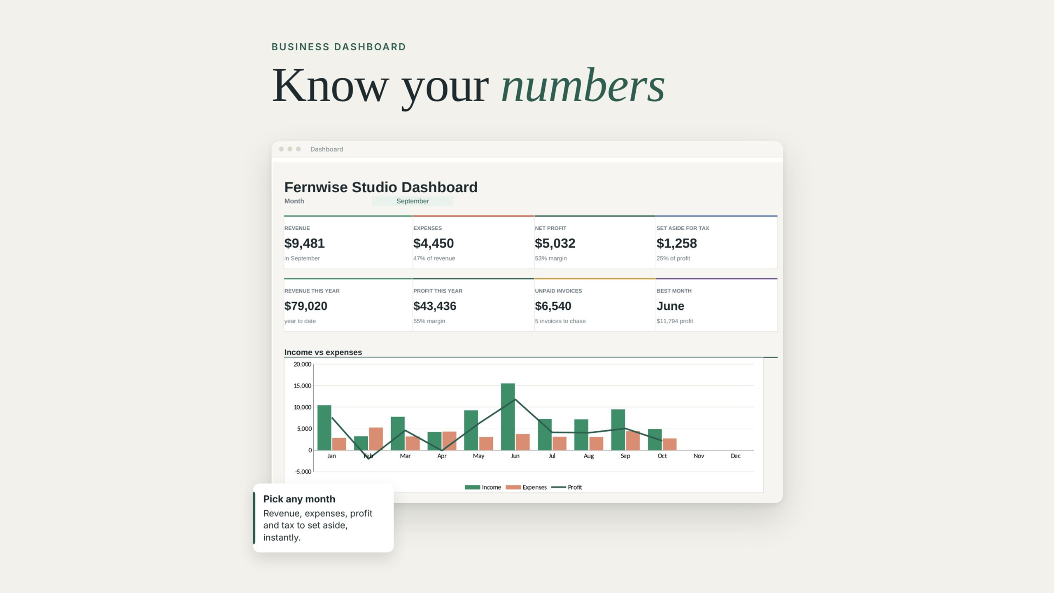Click the 'Pick any month' callout heading
1054x593 pixels.
[x=299, y=499]
